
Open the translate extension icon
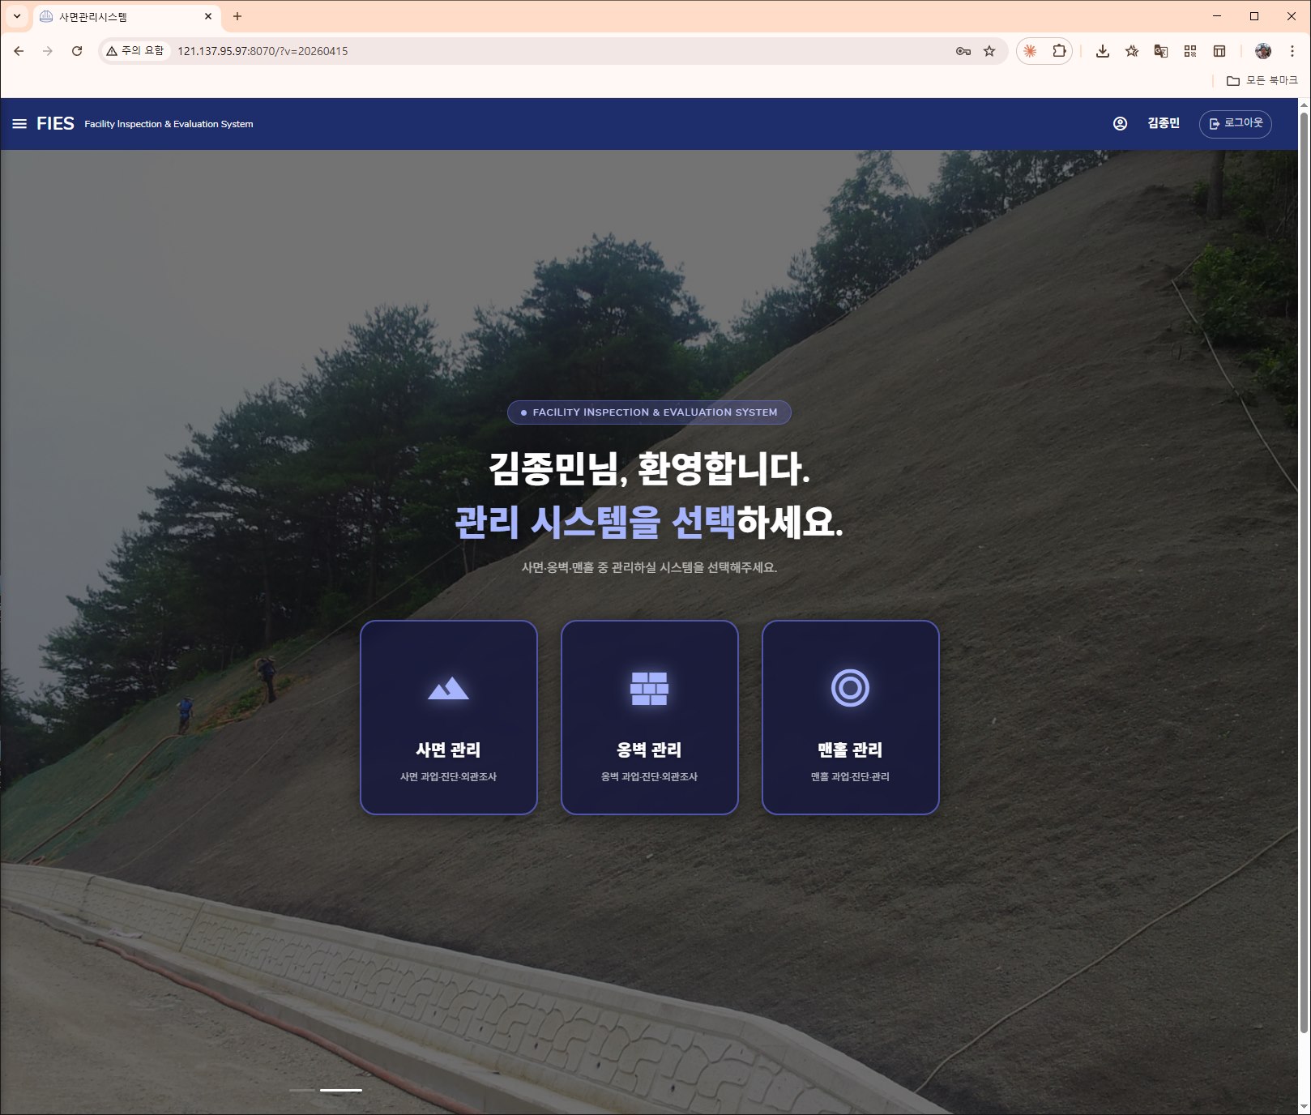tap(1161, 51)
